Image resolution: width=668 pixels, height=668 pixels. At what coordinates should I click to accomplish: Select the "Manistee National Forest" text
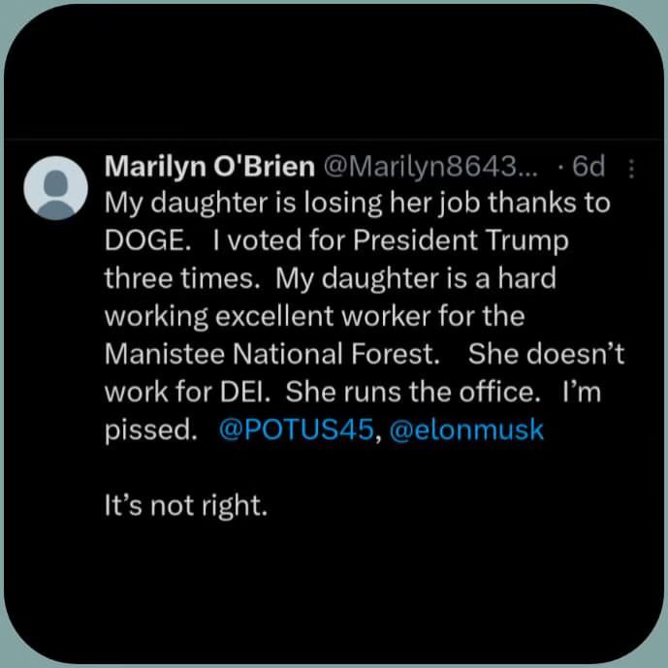[x=271, y=354]
